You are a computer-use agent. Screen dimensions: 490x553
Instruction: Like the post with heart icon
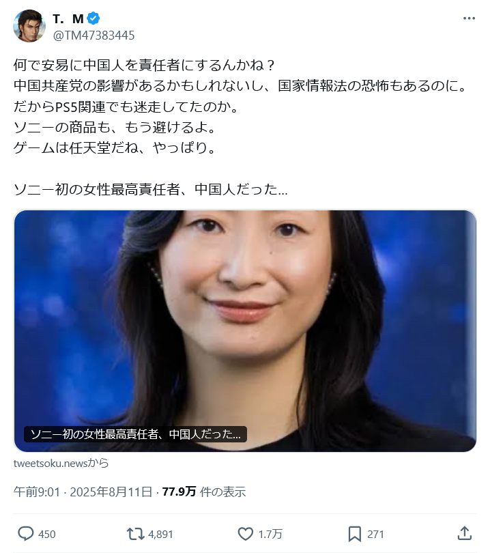coord(246,534)
